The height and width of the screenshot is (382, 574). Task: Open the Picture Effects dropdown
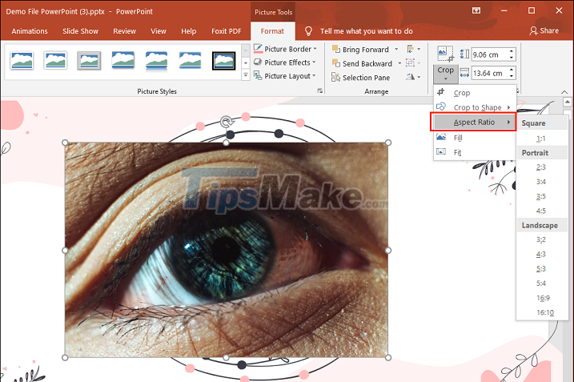click(x=285, y=62)
